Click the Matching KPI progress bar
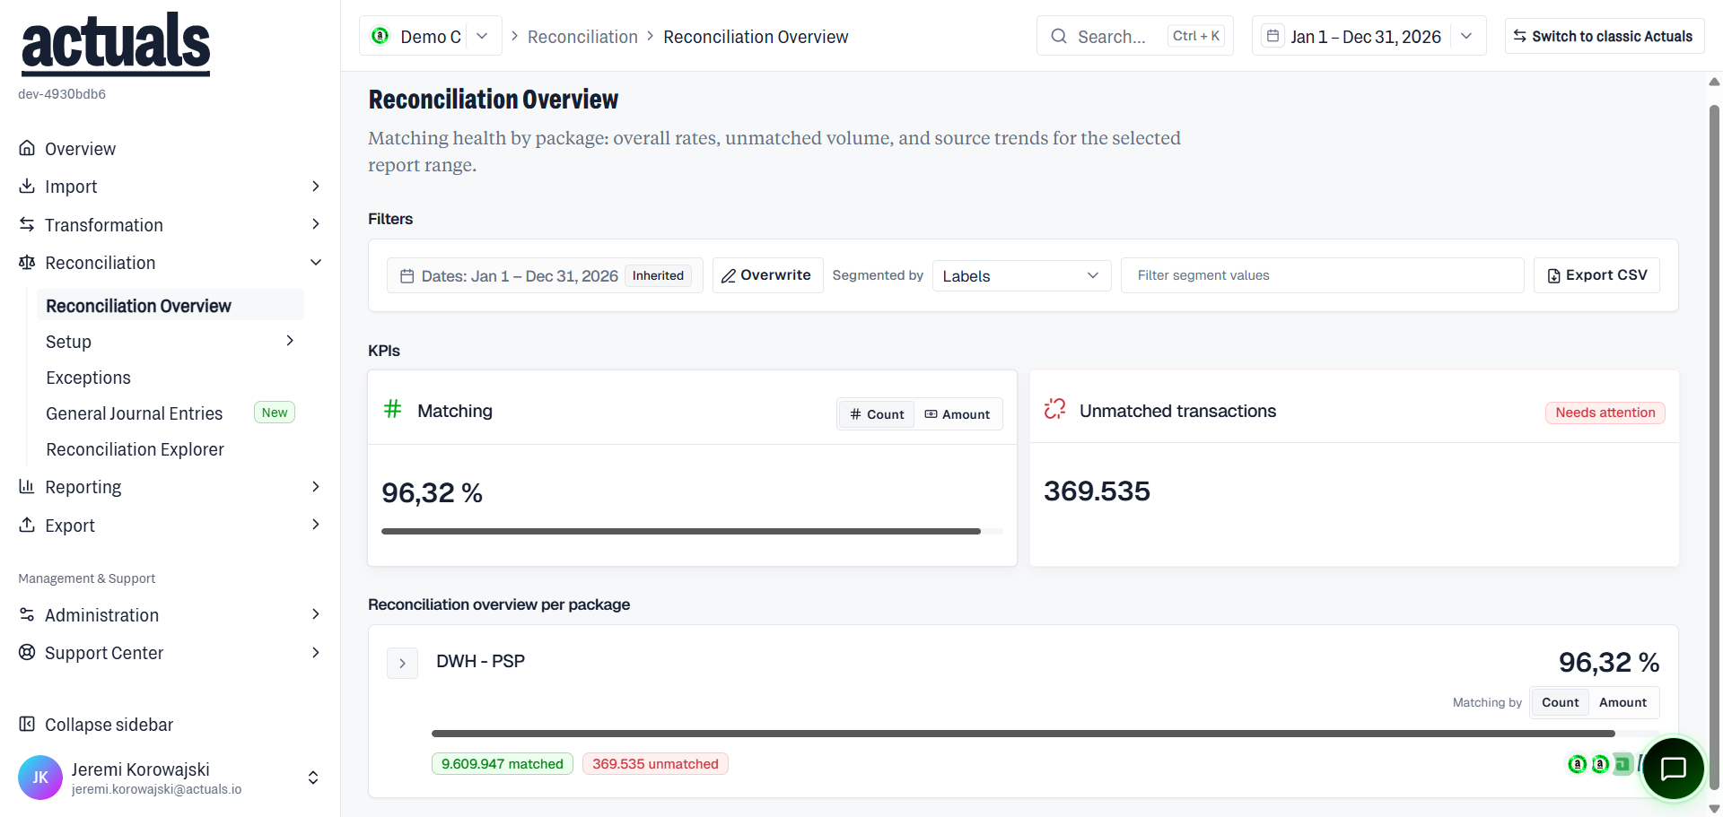 click(692, 531)
